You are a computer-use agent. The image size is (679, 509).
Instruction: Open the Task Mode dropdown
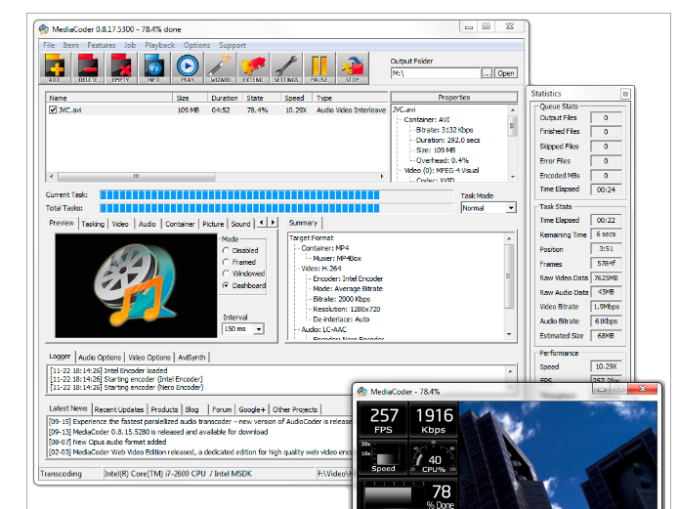(487, 208)
